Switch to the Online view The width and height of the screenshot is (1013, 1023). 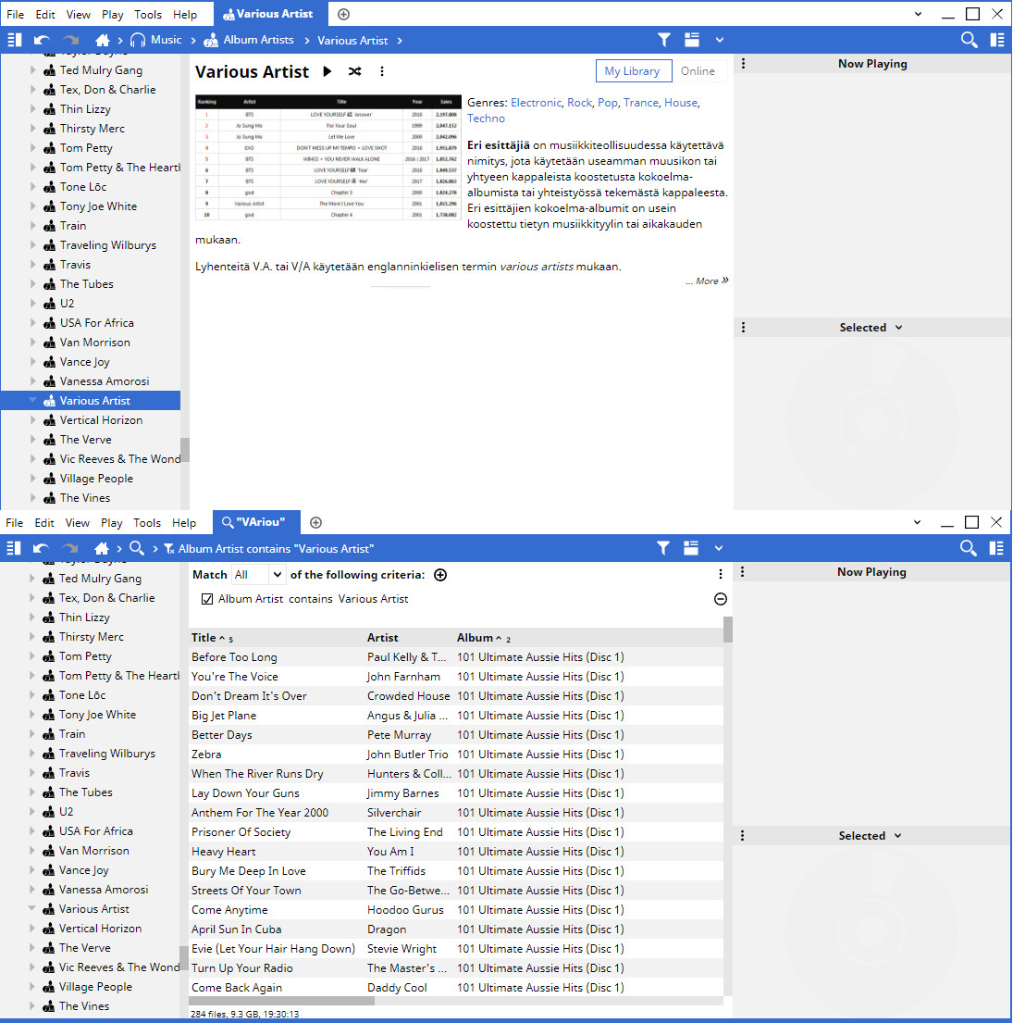[x=698, y=71]
